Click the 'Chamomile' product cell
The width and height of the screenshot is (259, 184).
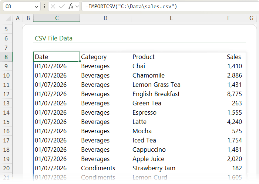point(171,75)
